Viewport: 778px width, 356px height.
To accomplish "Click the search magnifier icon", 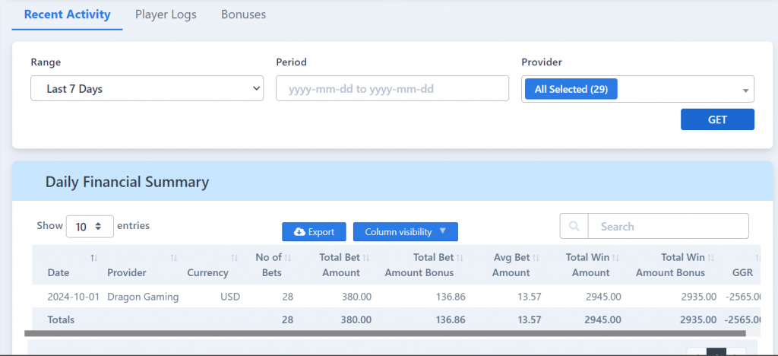I will (x=574, y=227).
